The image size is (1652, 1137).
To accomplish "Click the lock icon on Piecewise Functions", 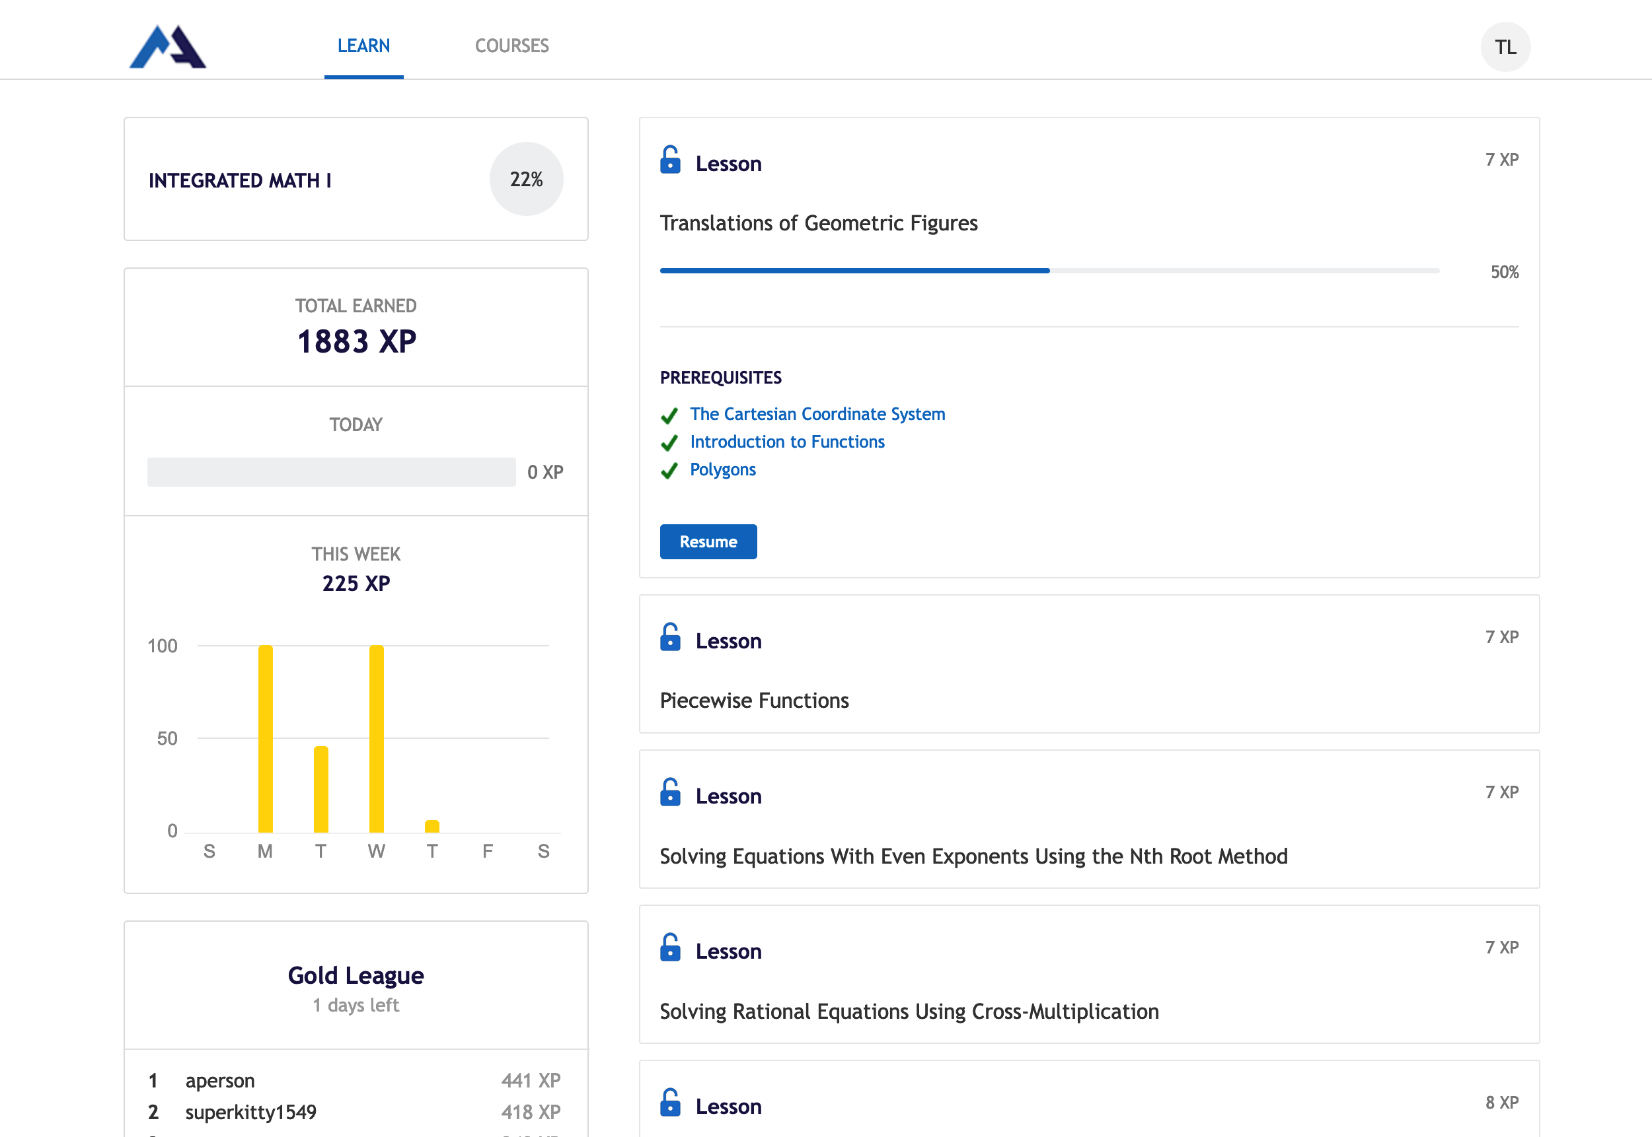I will [670, 637].
